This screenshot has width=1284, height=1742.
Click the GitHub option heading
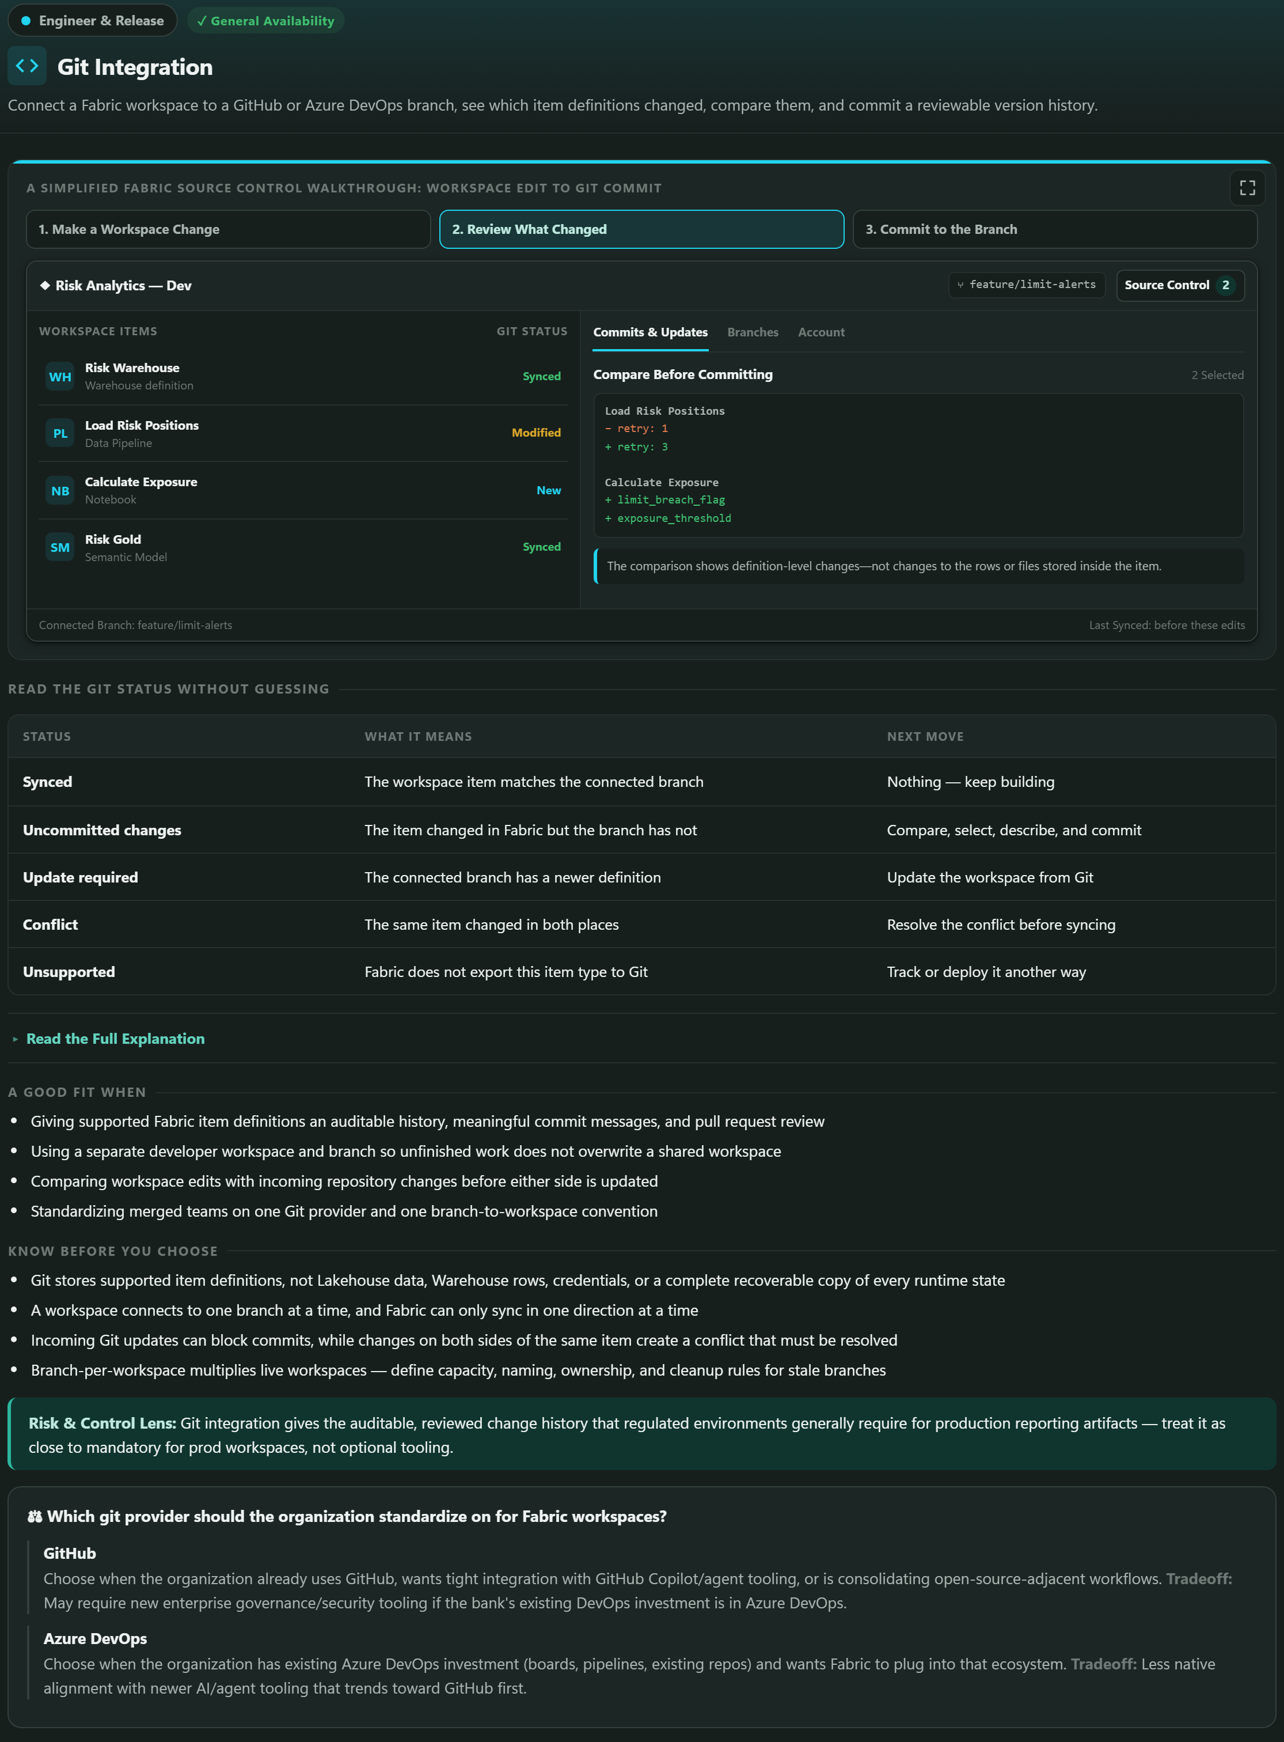(69, 1553)
